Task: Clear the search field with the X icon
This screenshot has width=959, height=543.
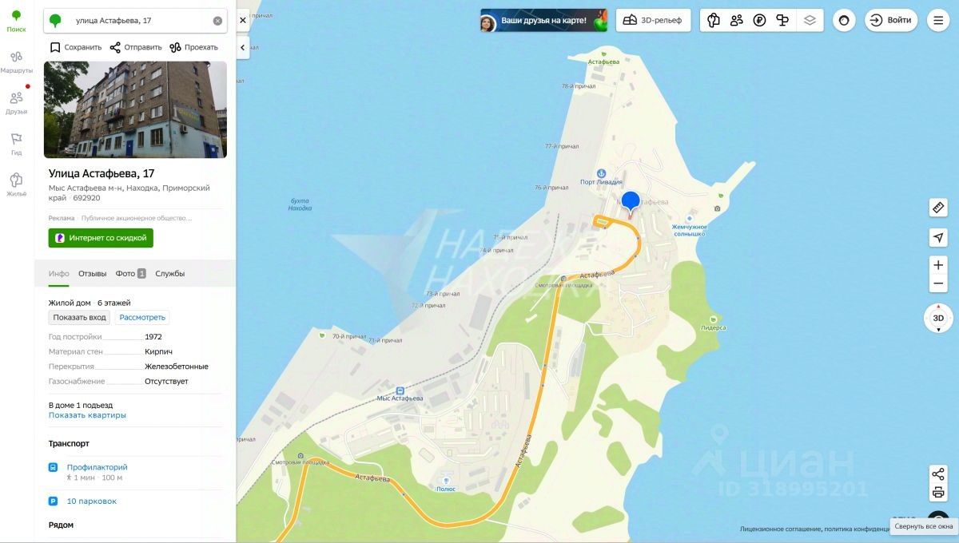Action: click(217, 21)
